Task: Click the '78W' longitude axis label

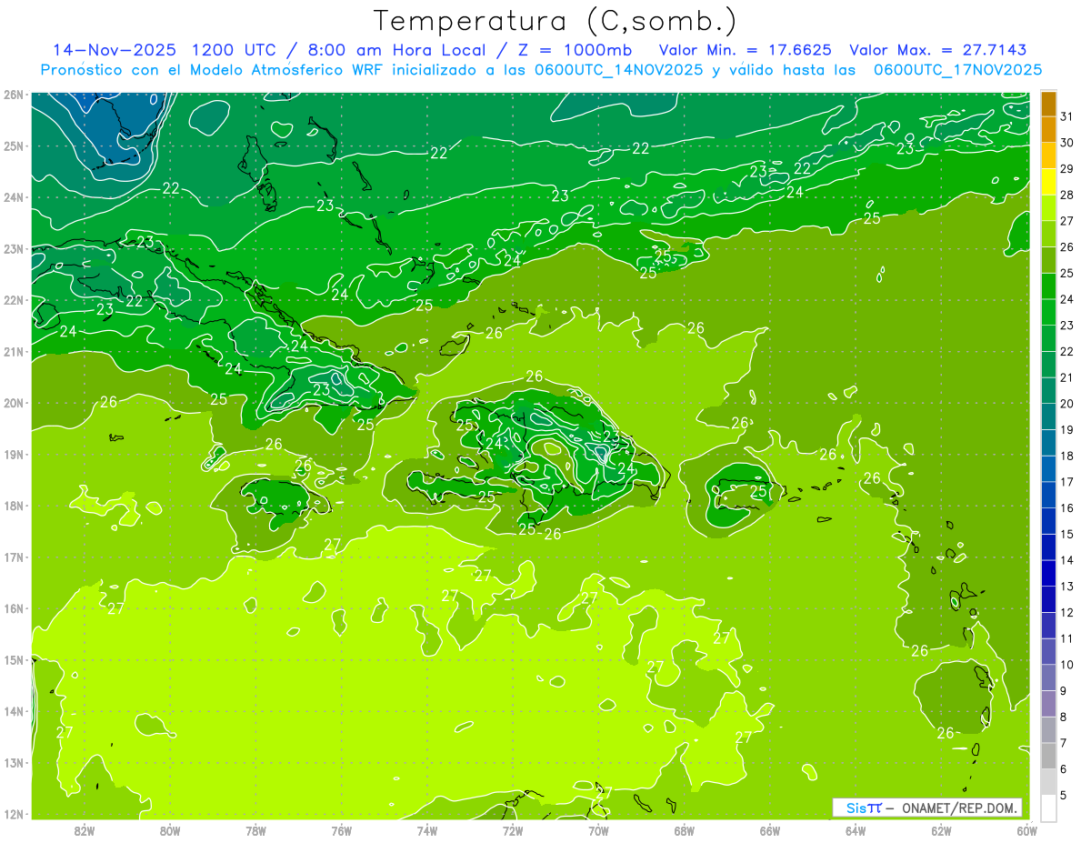Action: tap(255, 830)
